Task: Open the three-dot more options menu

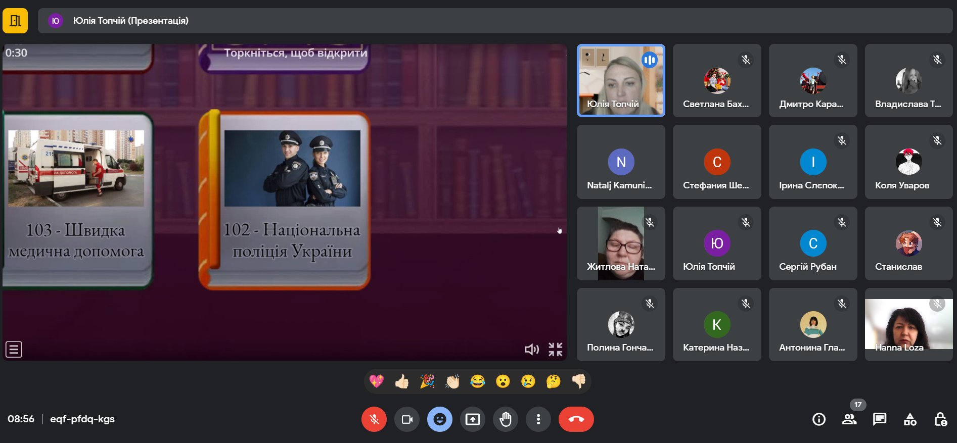Action: click(538, 419)
